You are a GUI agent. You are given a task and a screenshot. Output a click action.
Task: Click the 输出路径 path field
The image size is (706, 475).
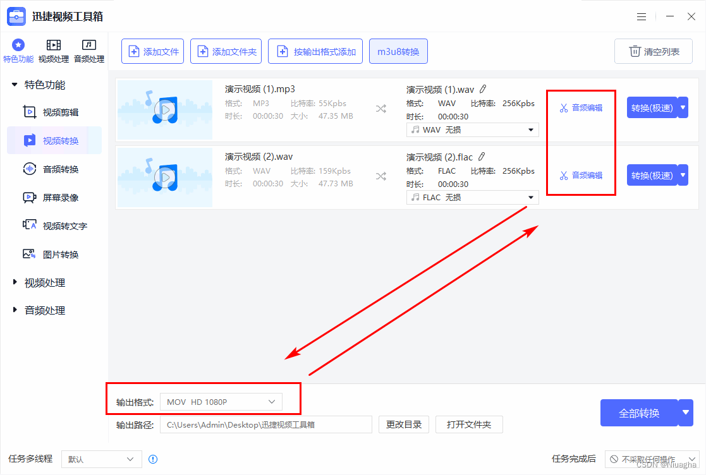point(266,424)
